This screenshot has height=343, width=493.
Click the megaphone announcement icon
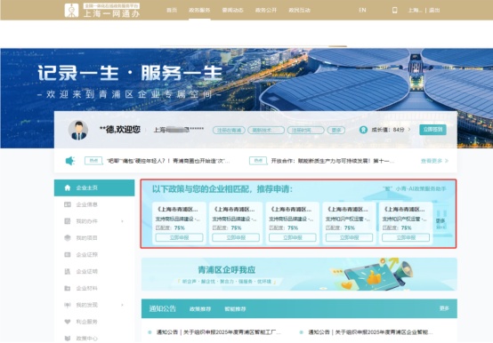pos(70,161)
